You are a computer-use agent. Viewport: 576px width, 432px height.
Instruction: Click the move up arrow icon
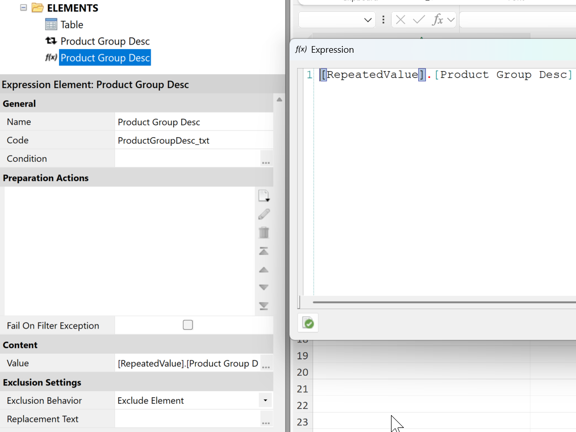[264, 270]
